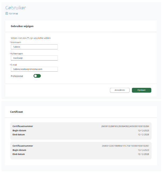Click the certificate number ending in 0001D2B7
Screen dimensions: 164x173
pyautogui.click(x=125, y=146)
